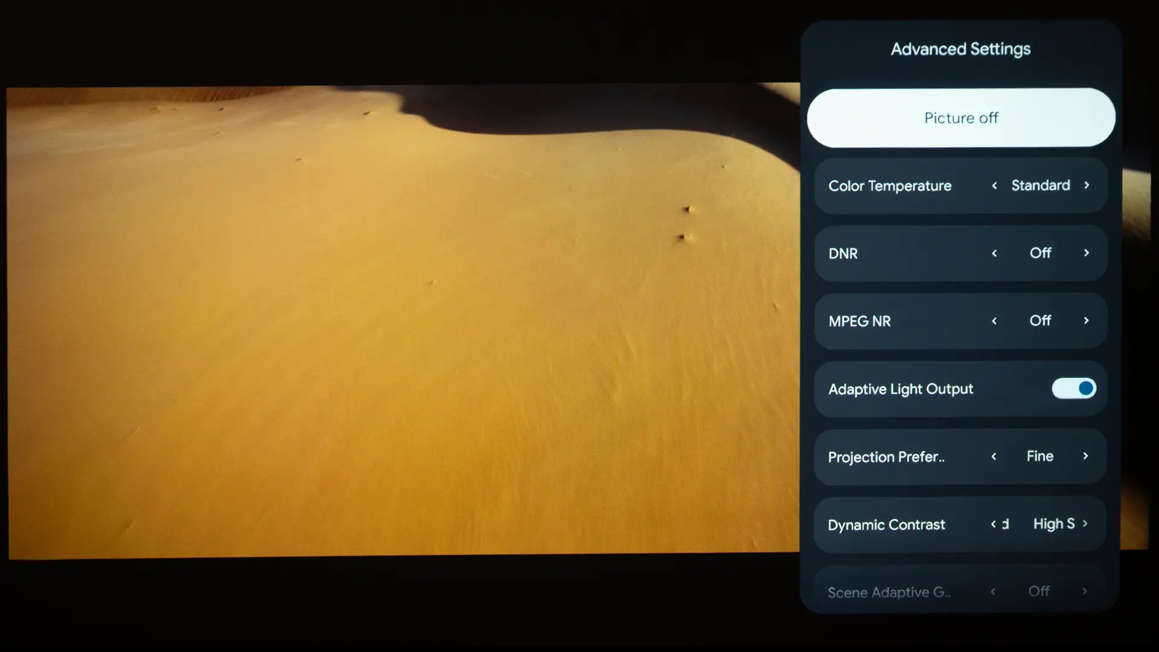Click the desert dune preview image

point(398,320)
